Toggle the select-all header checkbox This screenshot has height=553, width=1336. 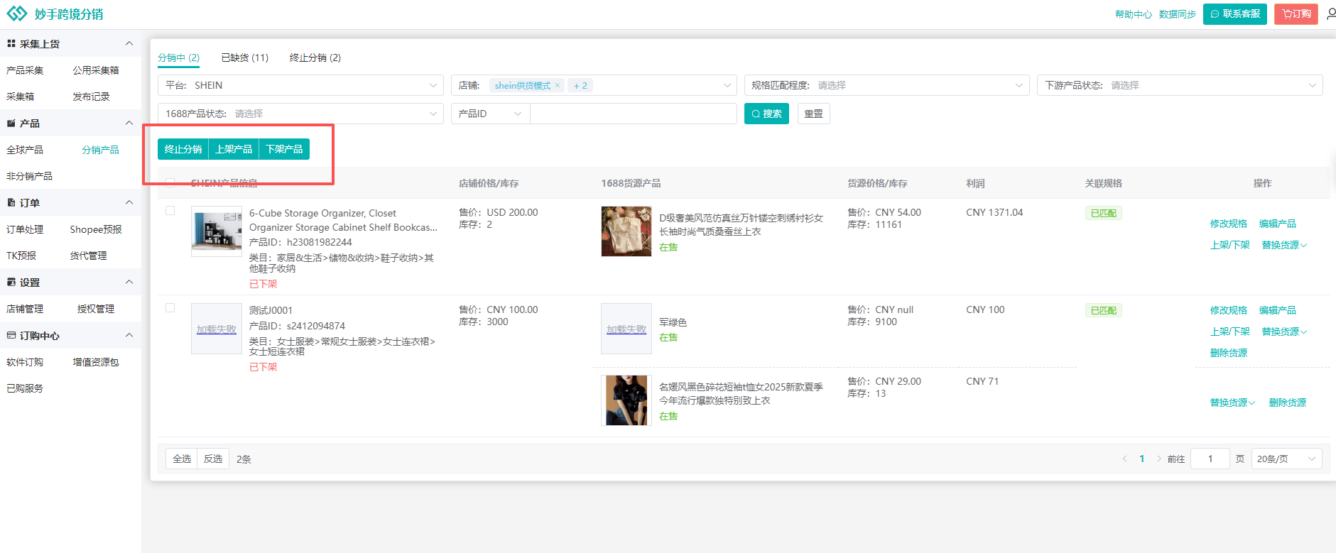coord(170,183)
